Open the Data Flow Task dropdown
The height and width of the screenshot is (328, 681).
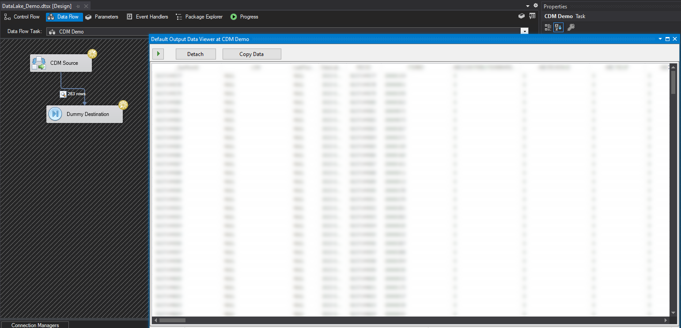525,31
